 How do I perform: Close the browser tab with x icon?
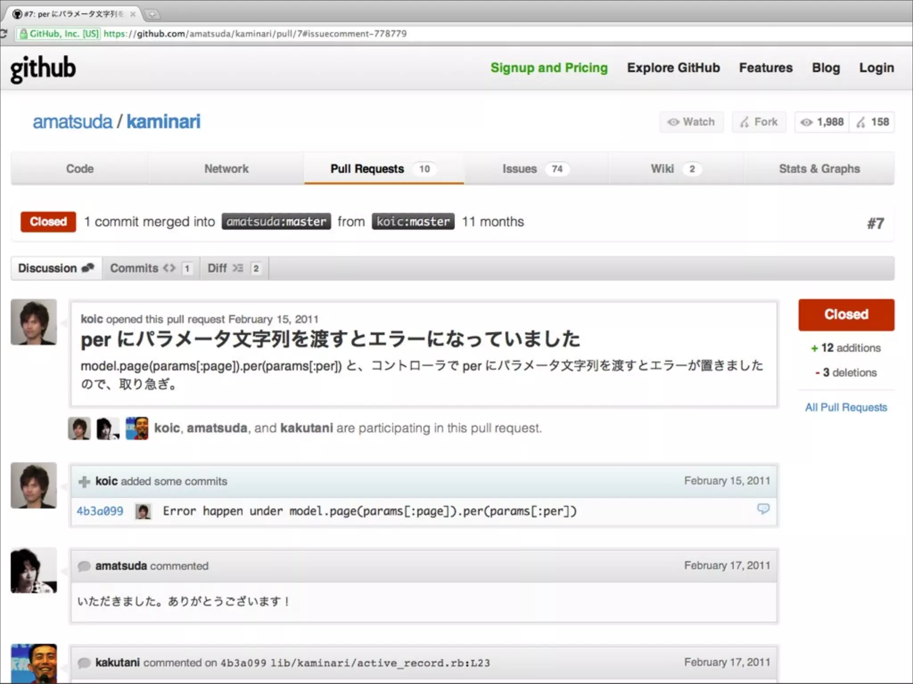[x=132, y=14]
